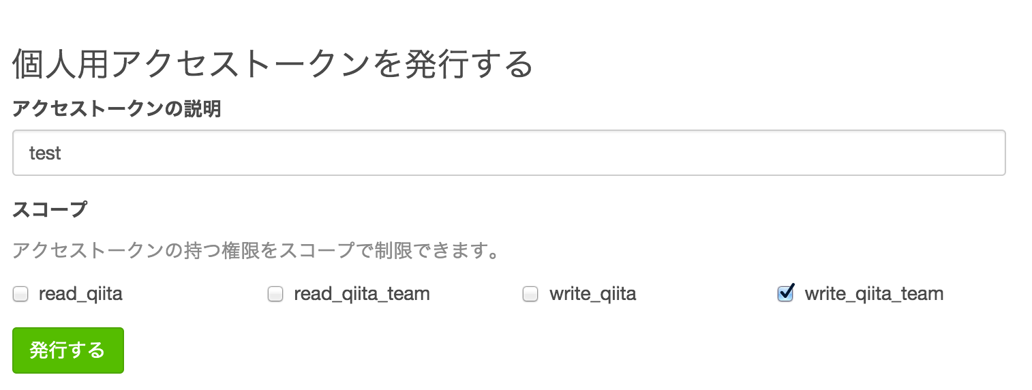Tick the read_qiita_team checkbox
This screenshot has height=390, width=1032.
click(275, 295)
